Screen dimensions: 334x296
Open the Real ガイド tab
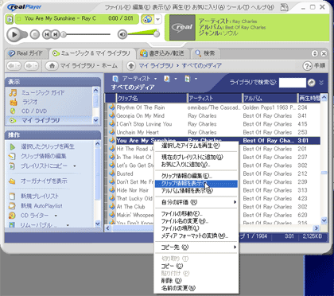click(x=26, y=53)
